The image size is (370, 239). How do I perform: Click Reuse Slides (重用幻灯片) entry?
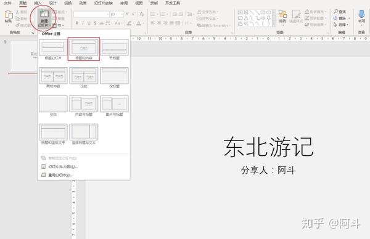(x=84, y=175)
